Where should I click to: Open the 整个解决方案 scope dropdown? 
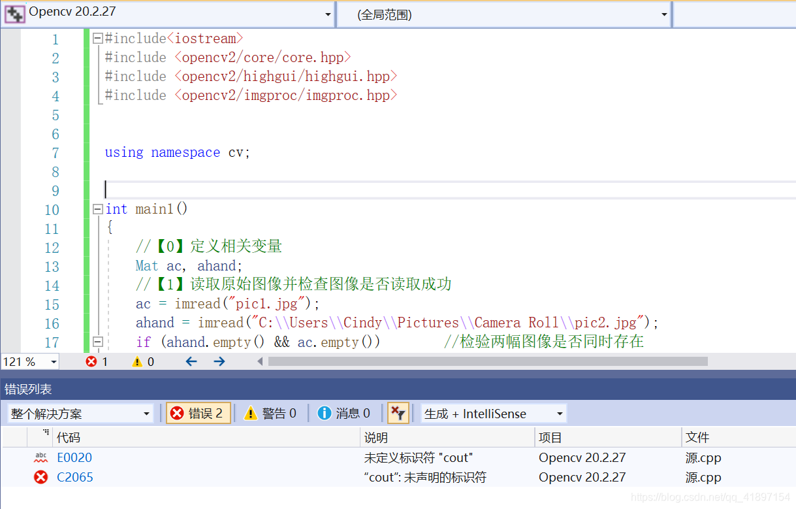(x=80, y=414)
